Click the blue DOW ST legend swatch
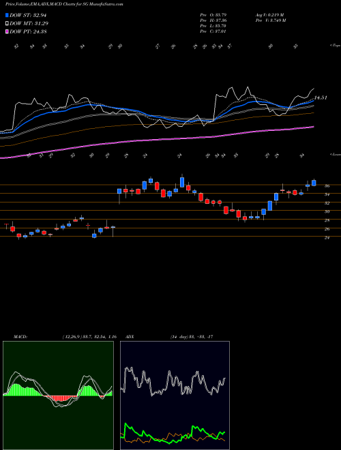This screenshot has height=450, width=341. (7, 15)
